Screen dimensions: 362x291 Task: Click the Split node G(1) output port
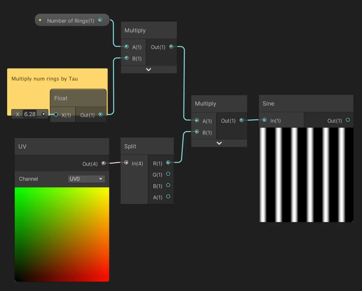tap(168, 174)
